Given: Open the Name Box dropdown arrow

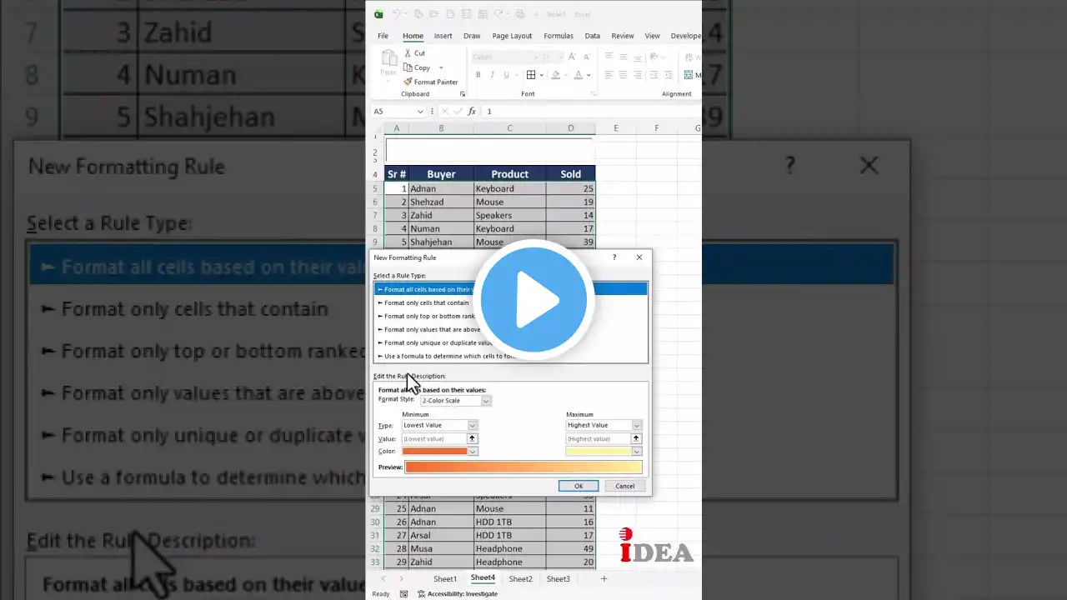Looking at the screenshot, I should click(420, 112).
